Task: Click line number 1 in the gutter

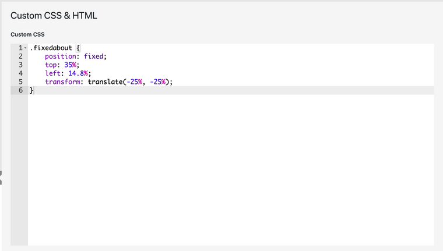Action: [x=20, y=48]
